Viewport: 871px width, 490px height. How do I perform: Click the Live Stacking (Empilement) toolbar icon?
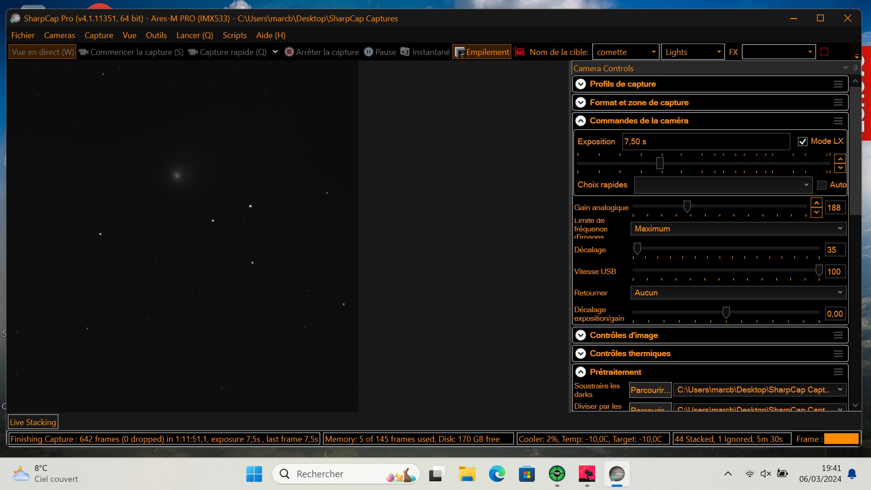click(460, 52)
